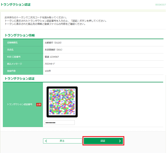Click the 金融機関名 row label
This screenshot has height=153, width=167.
click(13, 42)
